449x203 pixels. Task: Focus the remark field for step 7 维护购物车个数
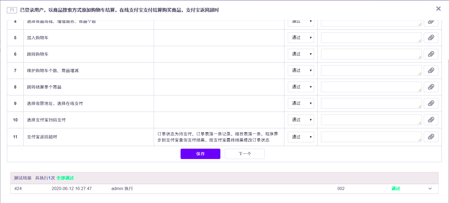[x=371, y=70]
